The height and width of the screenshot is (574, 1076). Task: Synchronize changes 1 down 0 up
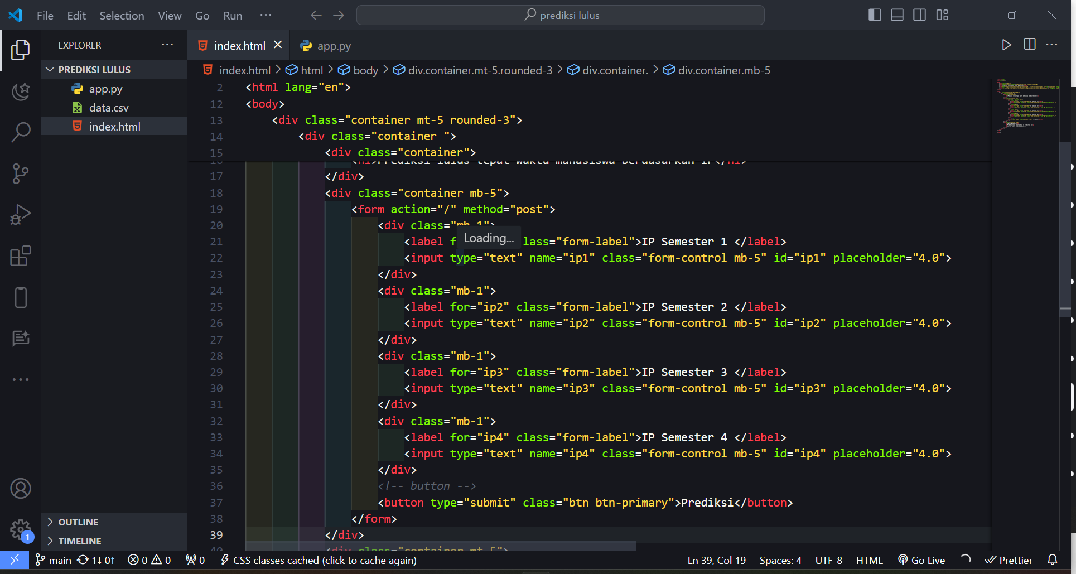pyautogui.click(x=96, y=560)
